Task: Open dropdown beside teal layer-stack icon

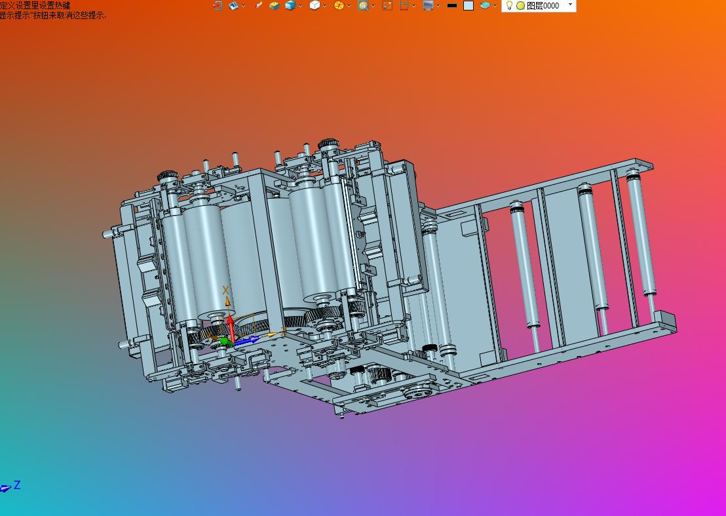Action: 495,6
